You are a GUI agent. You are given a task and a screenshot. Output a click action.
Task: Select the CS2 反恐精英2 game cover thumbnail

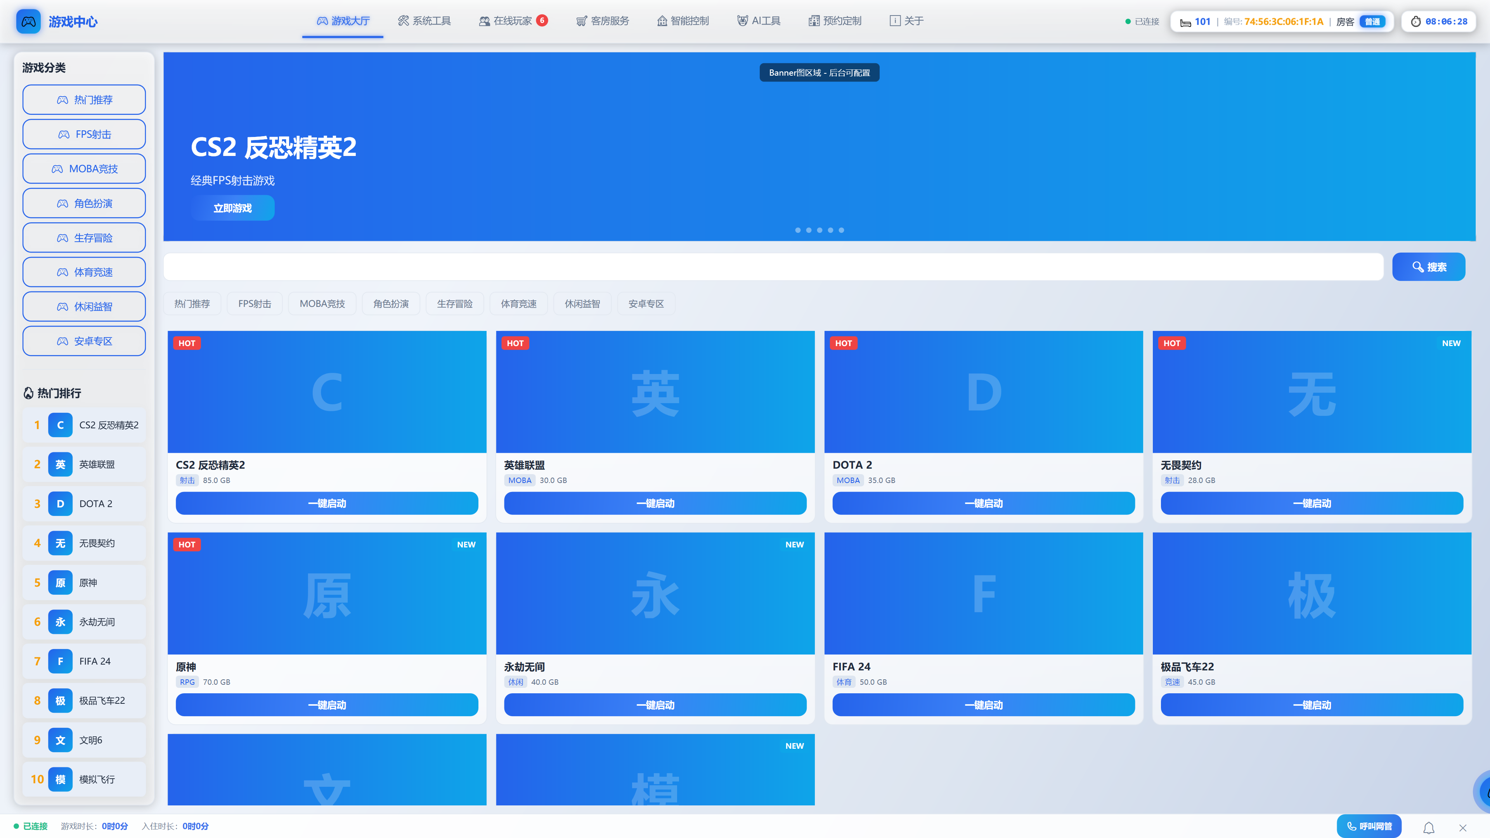[327, 391]
